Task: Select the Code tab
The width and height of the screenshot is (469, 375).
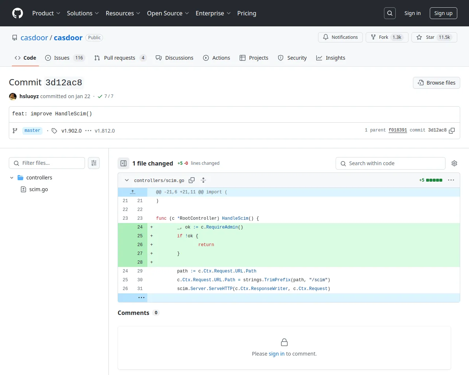Action: tap(25, 58)
